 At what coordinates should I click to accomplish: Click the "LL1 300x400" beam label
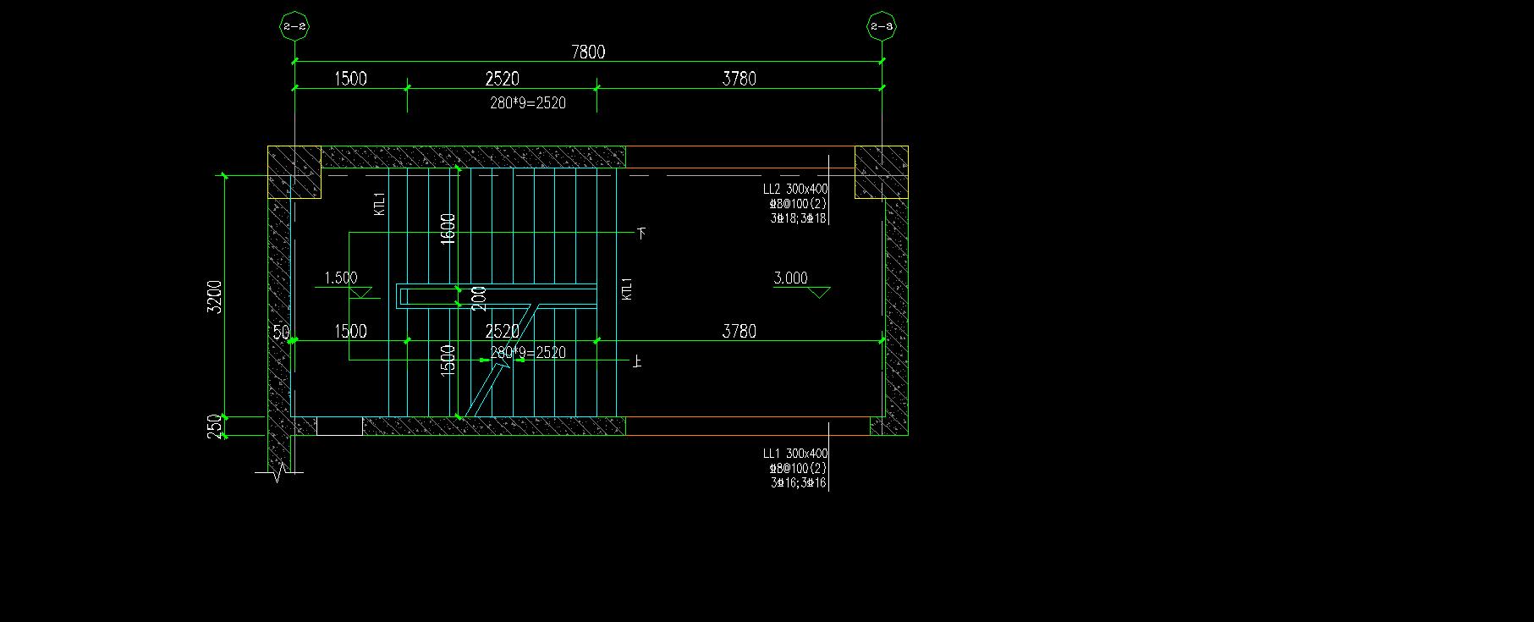point(795,454)
